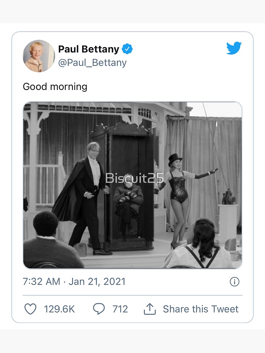Like the tweet with the heart icon

point(30,309)
